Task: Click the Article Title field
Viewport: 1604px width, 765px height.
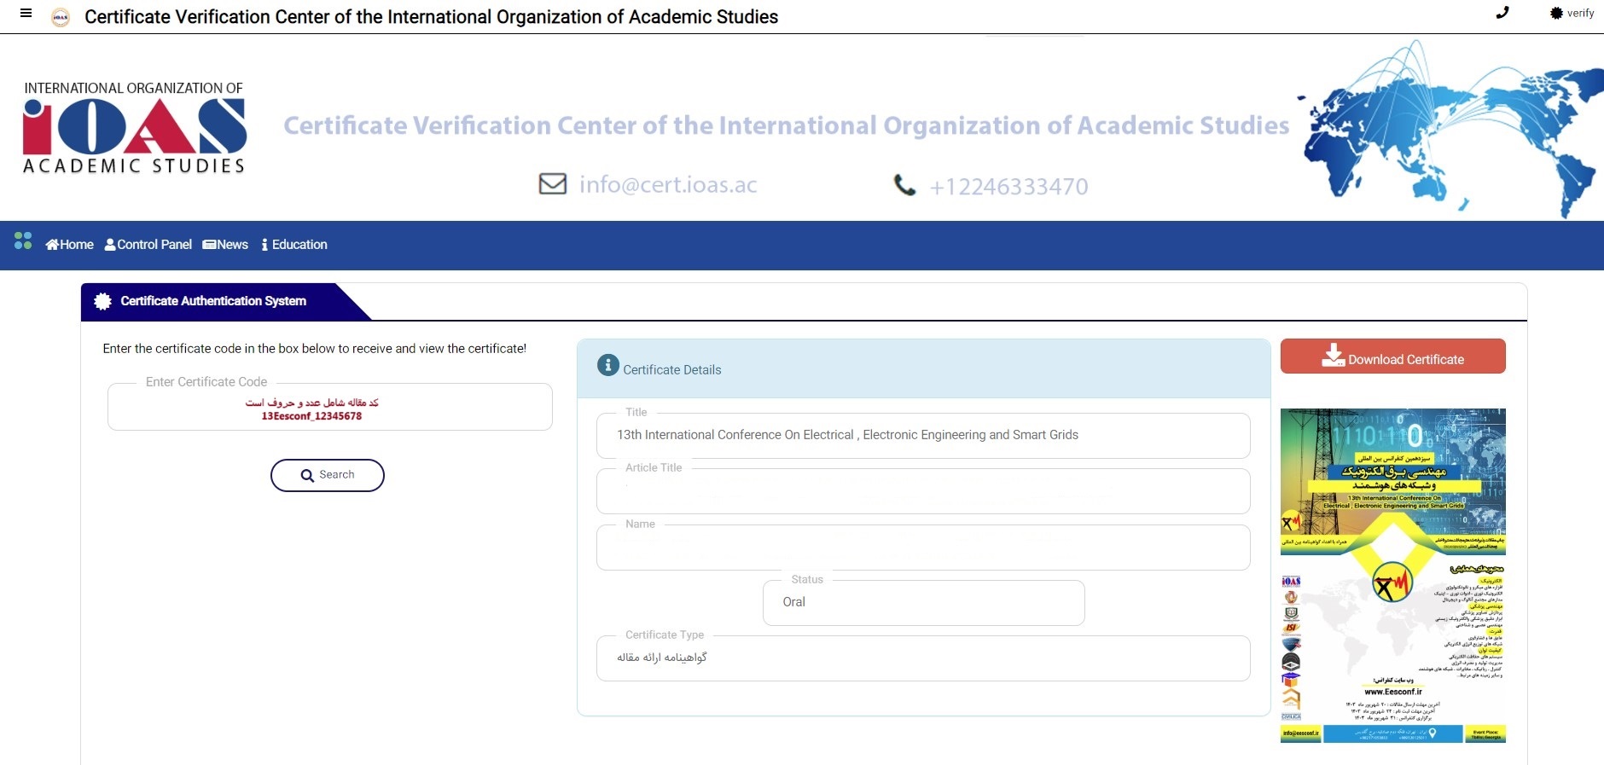Action: point(923,491)
